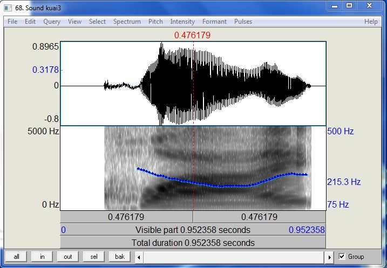The height and width of the screenshot is (268, 387).
Task: Open the View menu
Action: tap(74, 22)
